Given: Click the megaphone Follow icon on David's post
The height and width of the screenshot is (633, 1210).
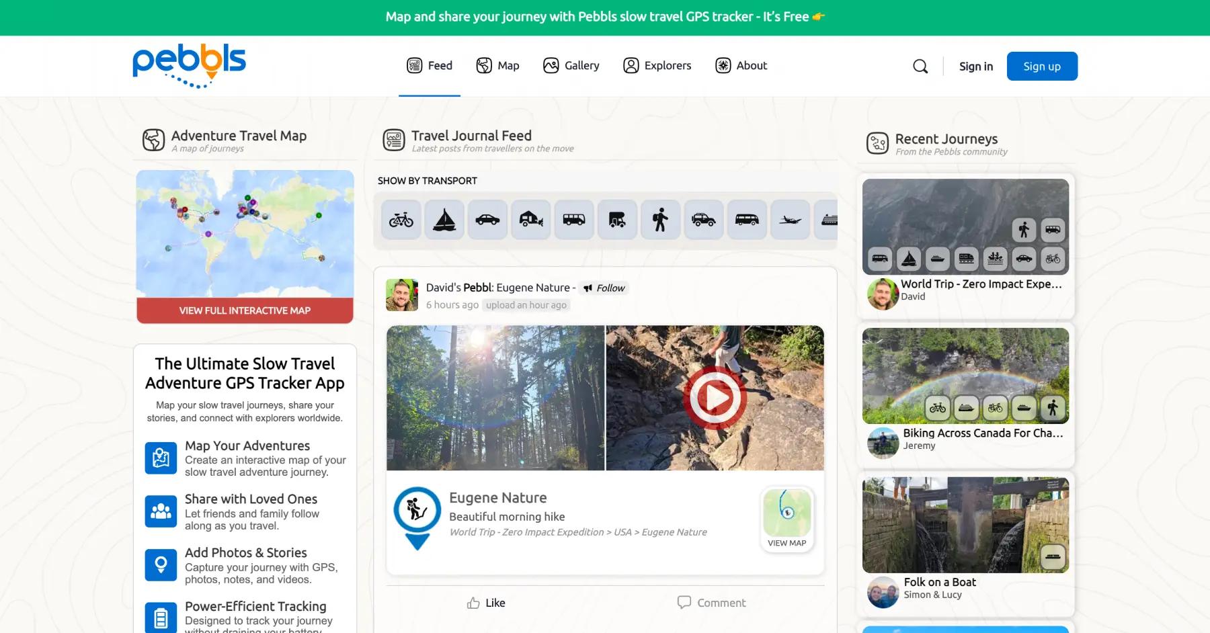Looking at the screenshot, I should click(588, 288).
